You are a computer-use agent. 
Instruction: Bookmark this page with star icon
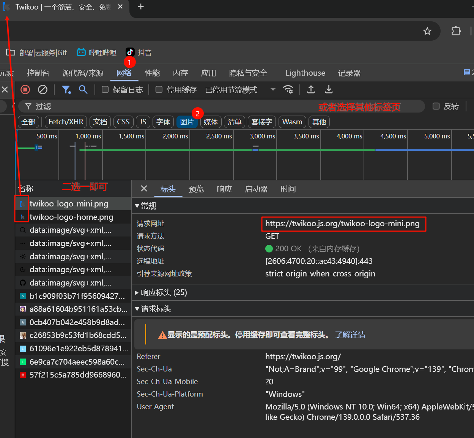pyautogui.click(x=427, y=31)
